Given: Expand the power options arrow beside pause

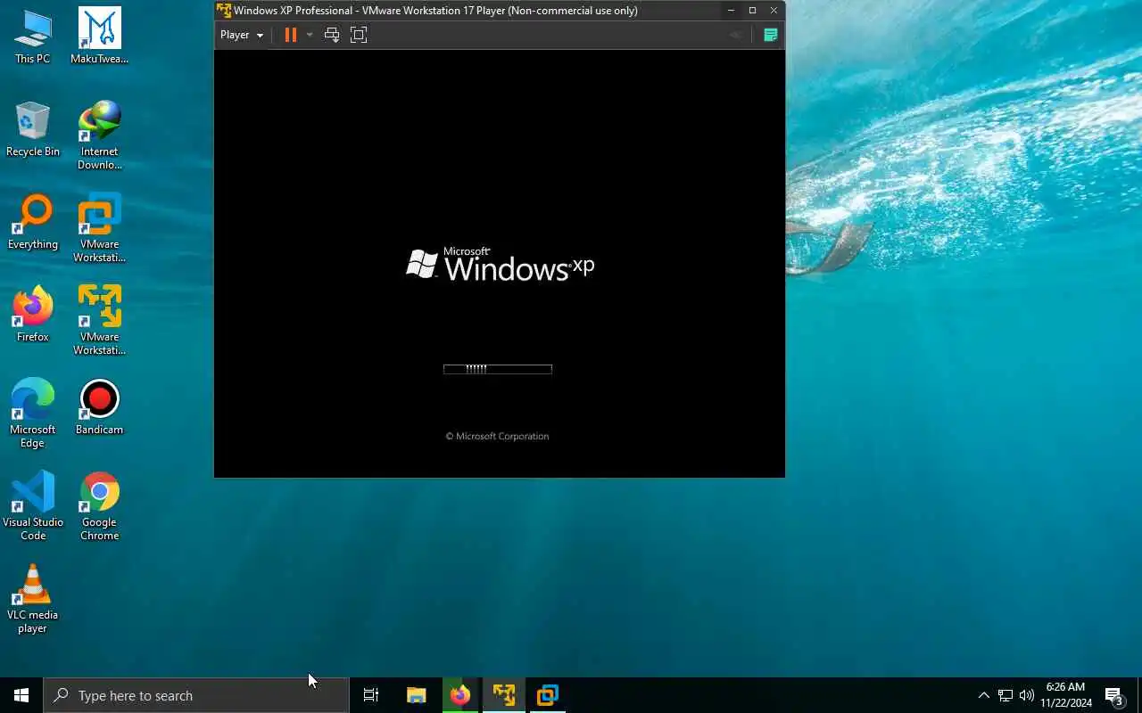Looking at the screenshot, I should pos(310,35).
